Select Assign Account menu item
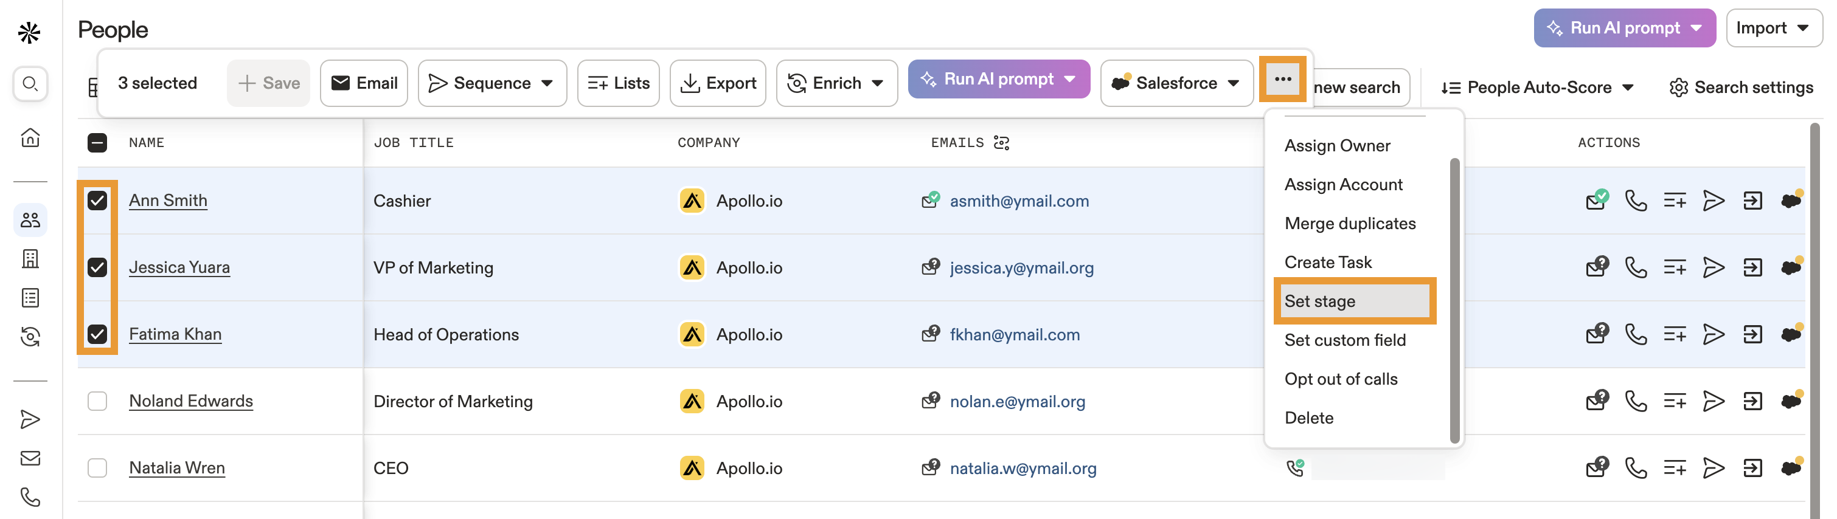This screenshot has height=519, width=1837. [x=1344, y=185]
